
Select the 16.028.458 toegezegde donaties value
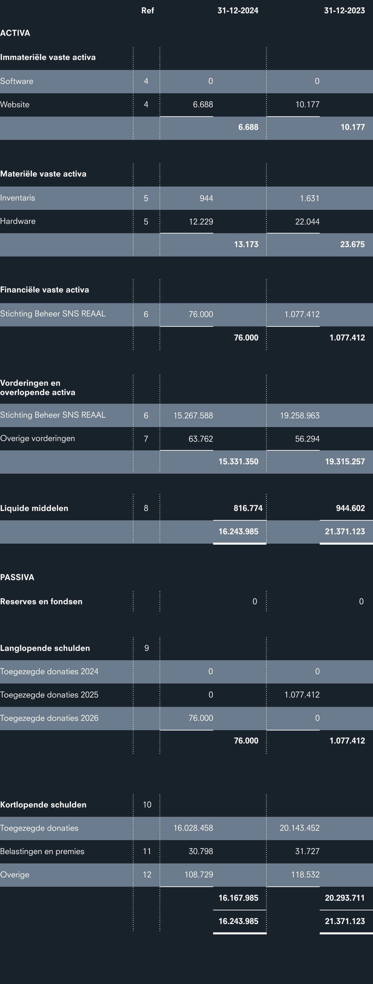pos(193,828)
